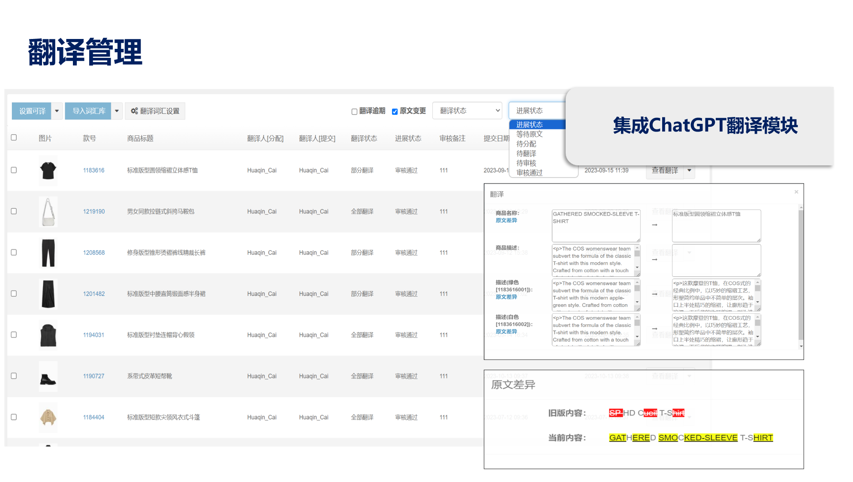The image size is (853, 482).
Task: Click 原文差异 link under 商品名称
Action: click(x=506, y=220)
